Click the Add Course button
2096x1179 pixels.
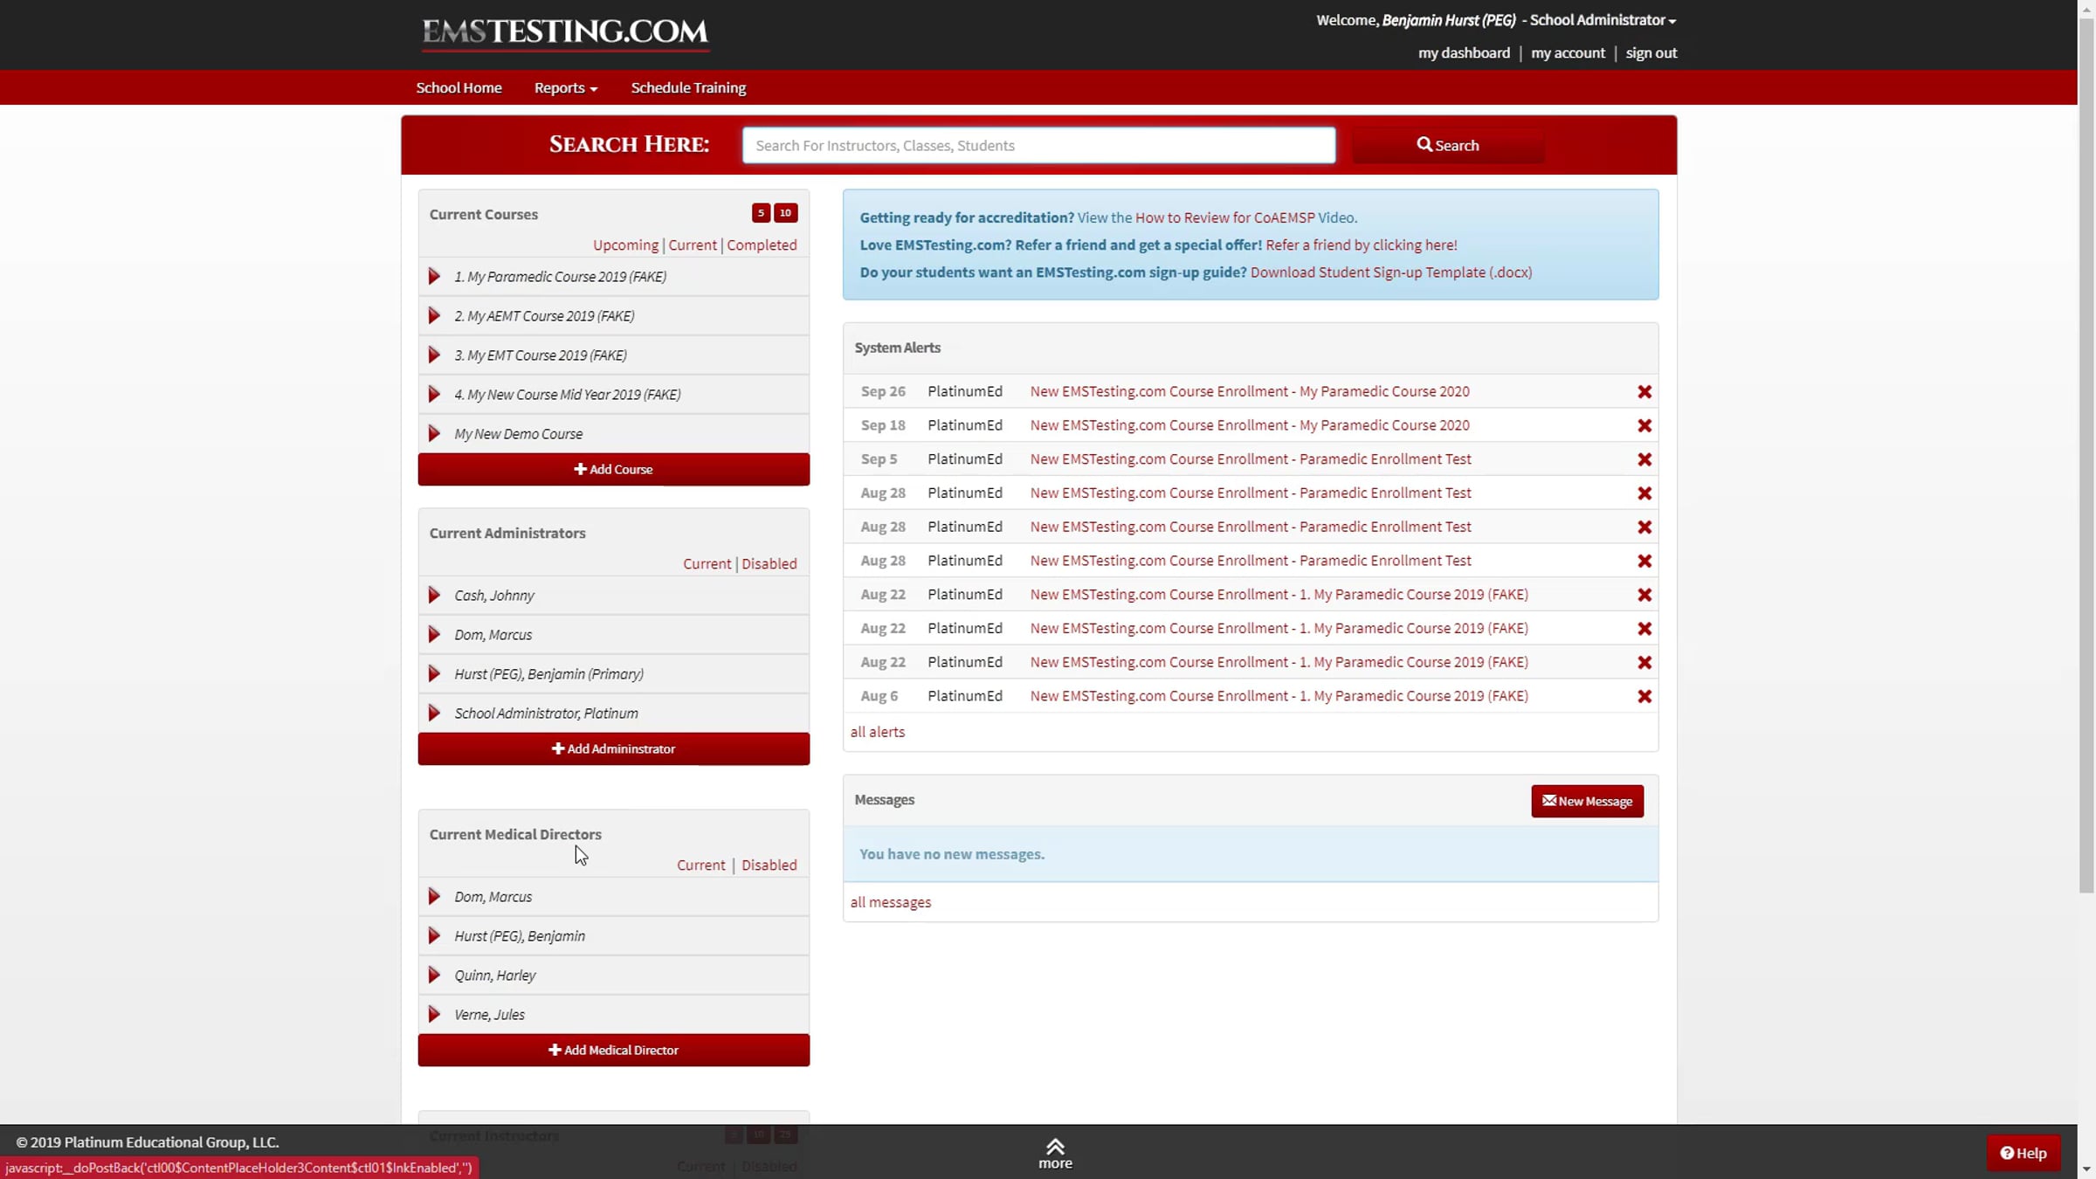click(x=613, y=470)
